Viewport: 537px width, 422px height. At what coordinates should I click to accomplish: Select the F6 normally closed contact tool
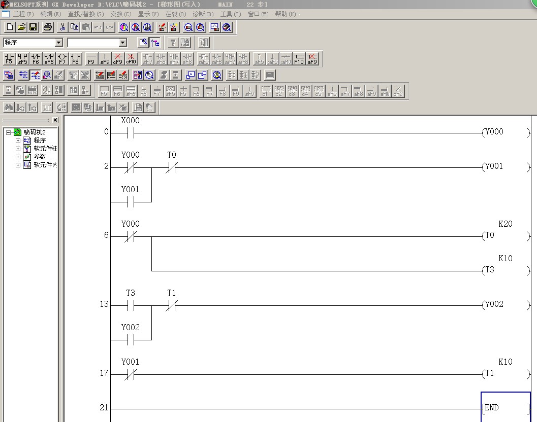click(36, 59)
